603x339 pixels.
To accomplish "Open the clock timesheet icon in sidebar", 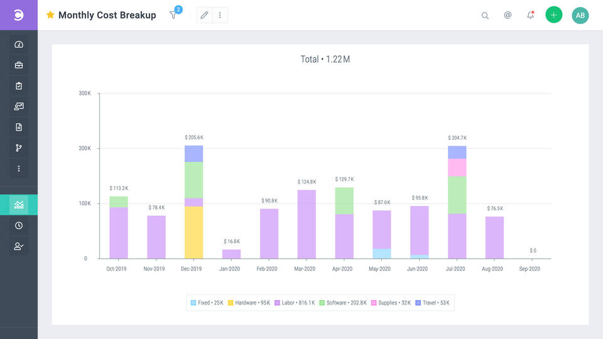I will pyautogui.click(x=19, y=225).
